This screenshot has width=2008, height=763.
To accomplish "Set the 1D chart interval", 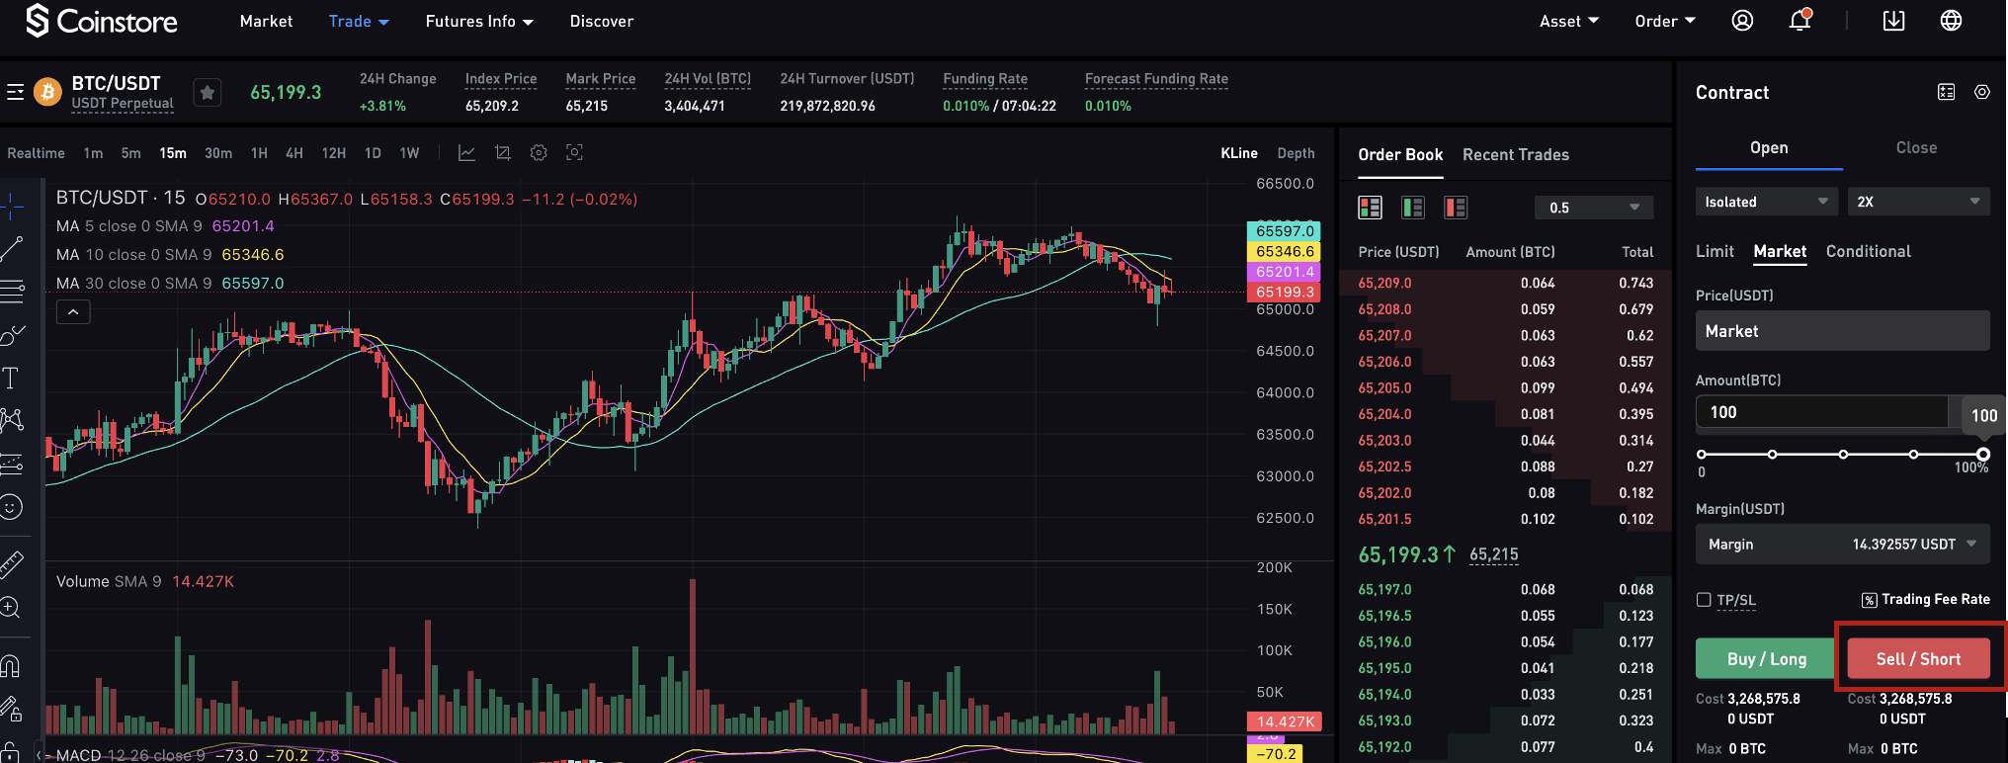I will (x=373, y=153).
